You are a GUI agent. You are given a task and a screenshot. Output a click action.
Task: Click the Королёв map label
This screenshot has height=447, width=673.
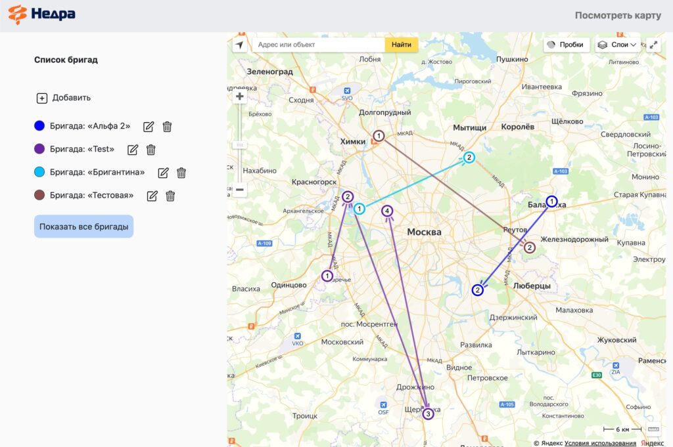pos(518,127)
